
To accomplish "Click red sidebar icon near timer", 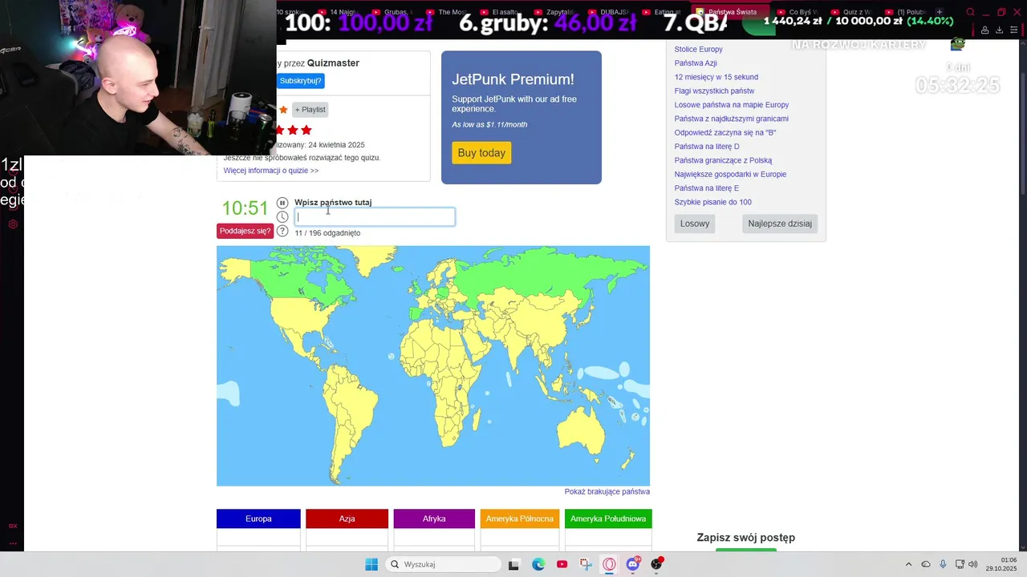I will pos(12,224).
